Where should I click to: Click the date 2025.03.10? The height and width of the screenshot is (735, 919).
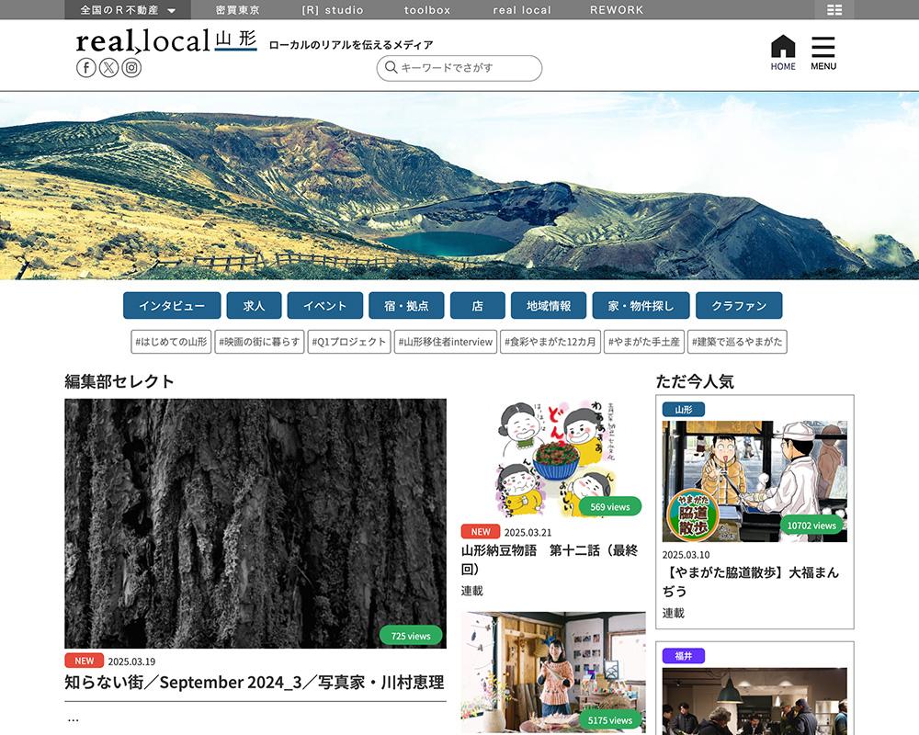[686, 555]
